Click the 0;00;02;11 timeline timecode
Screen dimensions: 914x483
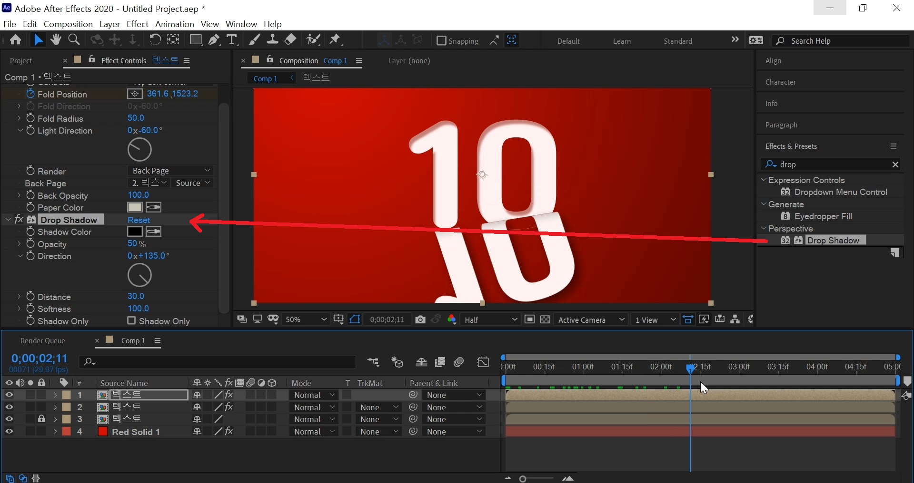click(40, 358)
